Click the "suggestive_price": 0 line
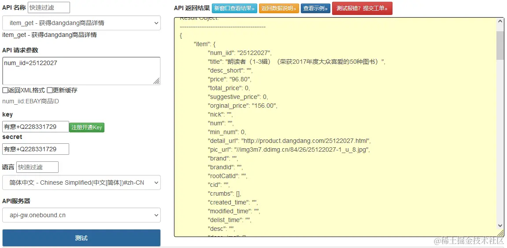This screenshot has width=507, height=248. [238, 97]
